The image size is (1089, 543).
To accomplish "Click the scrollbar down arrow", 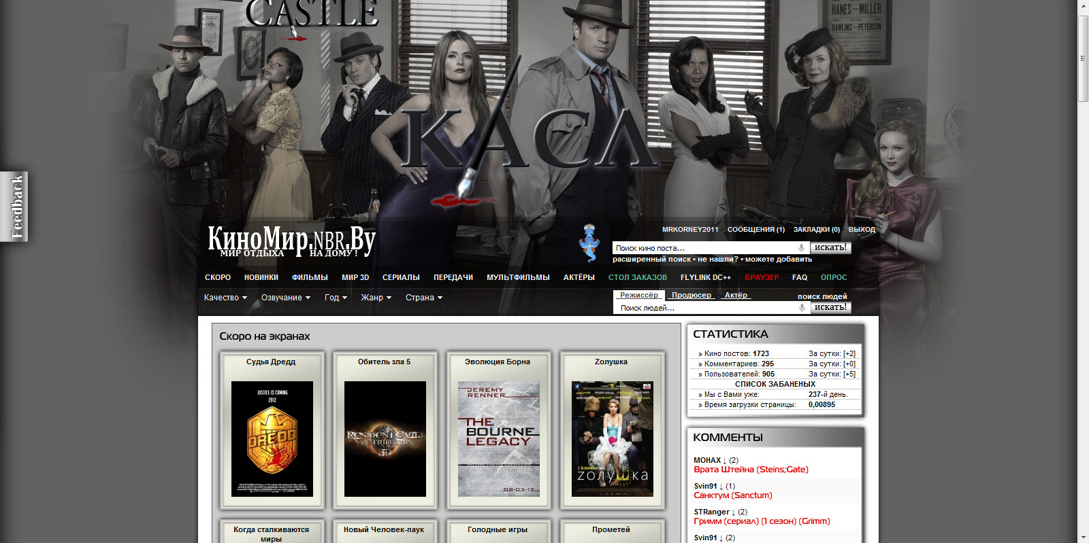I will tap(1083, 537).
